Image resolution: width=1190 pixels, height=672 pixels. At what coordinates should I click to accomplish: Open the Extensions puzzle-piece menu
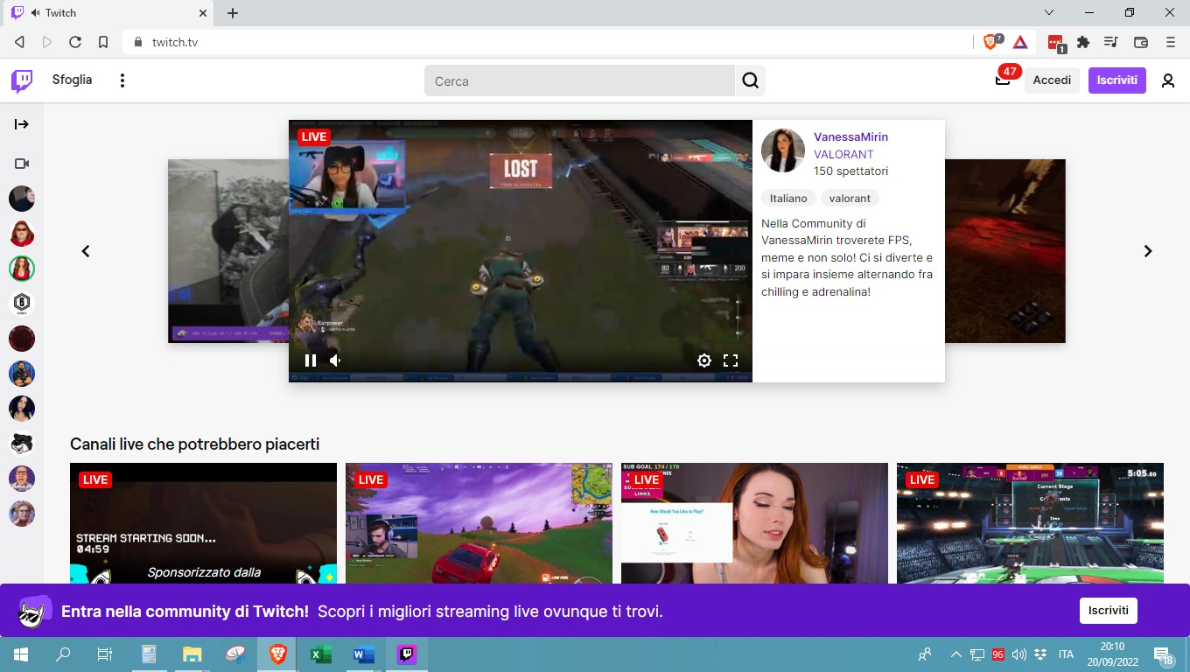click(x=1083, y=42)
